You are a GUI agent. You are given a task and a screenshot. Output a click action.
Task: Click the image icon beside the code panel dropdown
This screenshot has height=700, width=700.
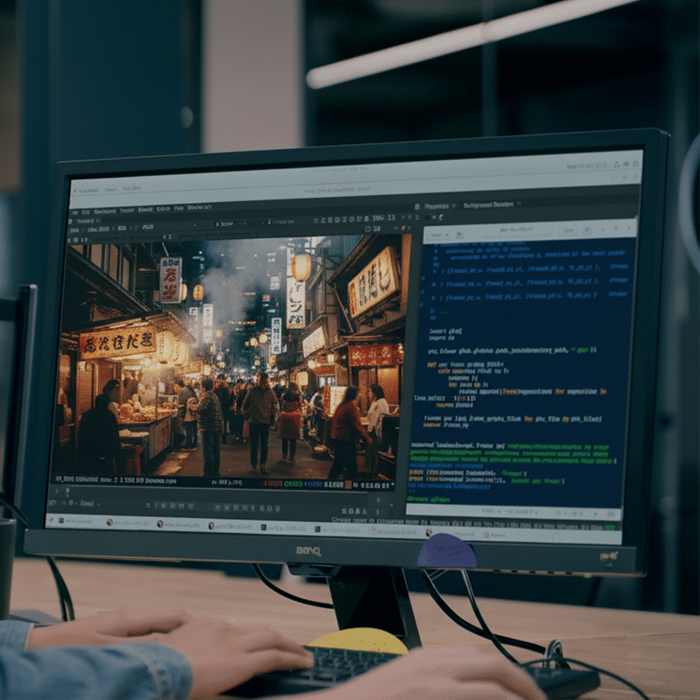[459, 234]
